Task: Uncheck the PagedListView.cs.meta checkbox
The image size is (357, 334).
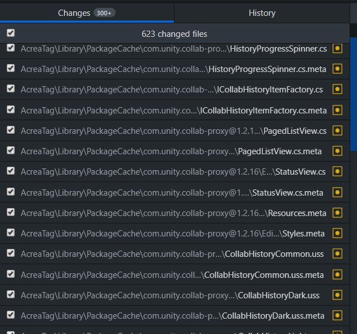Action: (11, 150)
